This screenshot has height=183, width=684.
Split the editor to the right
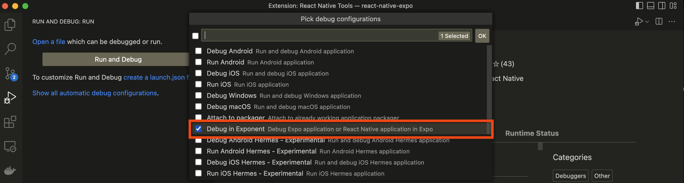point(659,21)
